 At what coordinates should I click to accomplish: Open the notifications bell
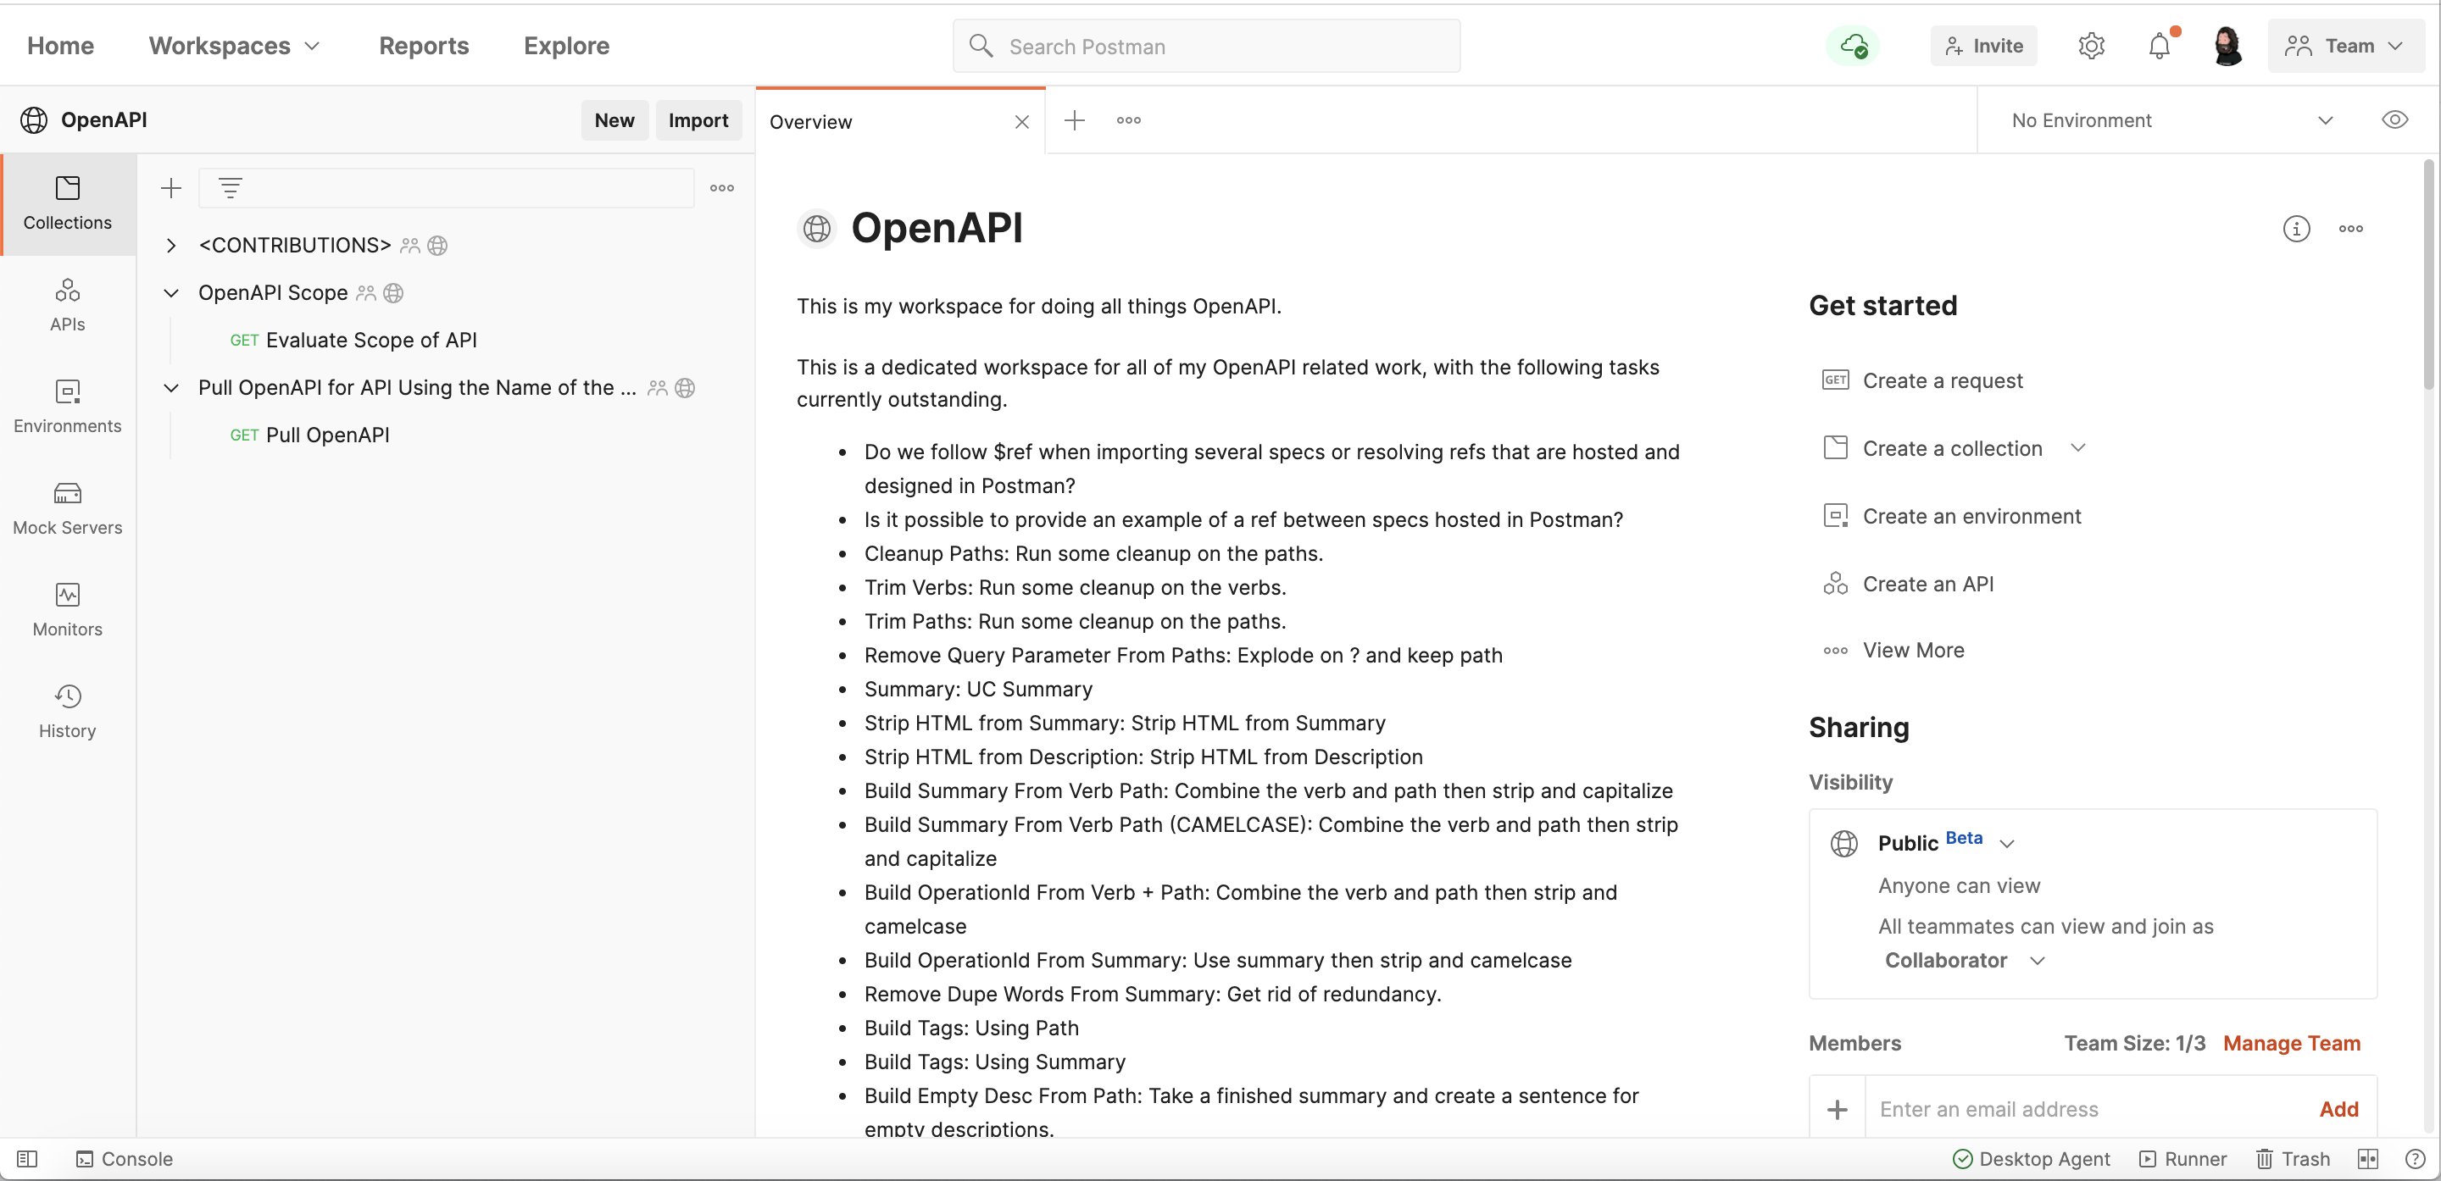pyautogui.click(x=2160, y=46)
